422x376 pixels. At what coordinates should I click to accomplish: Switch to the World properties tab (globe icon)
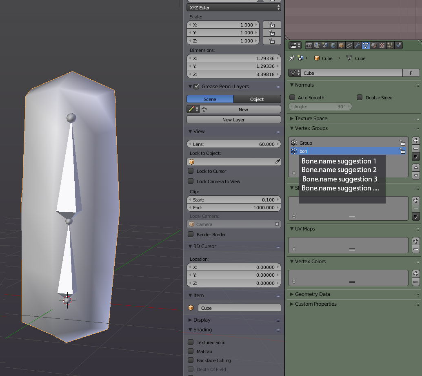click(x=333, y=45)
